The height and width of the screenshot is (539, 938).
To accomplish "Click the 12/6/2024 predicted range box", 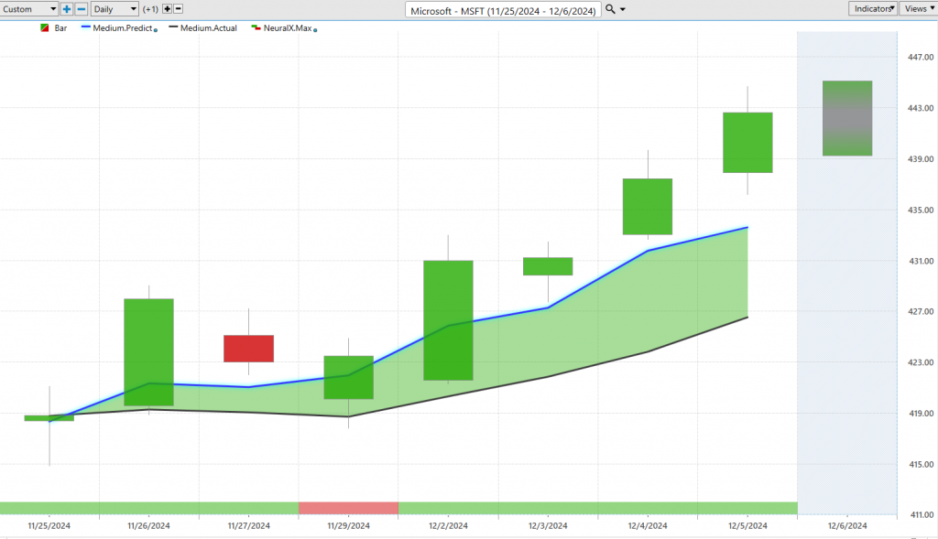I will 846,118.
